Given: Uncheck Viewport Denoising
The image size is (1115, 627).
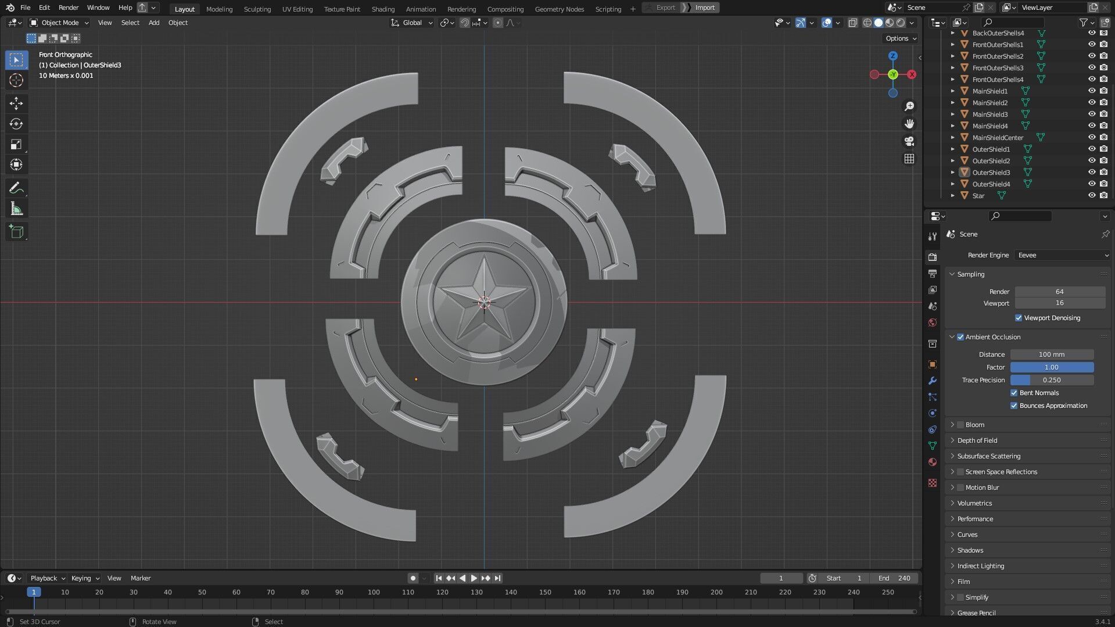Looking at the screenshot, I should [1019, 318].
